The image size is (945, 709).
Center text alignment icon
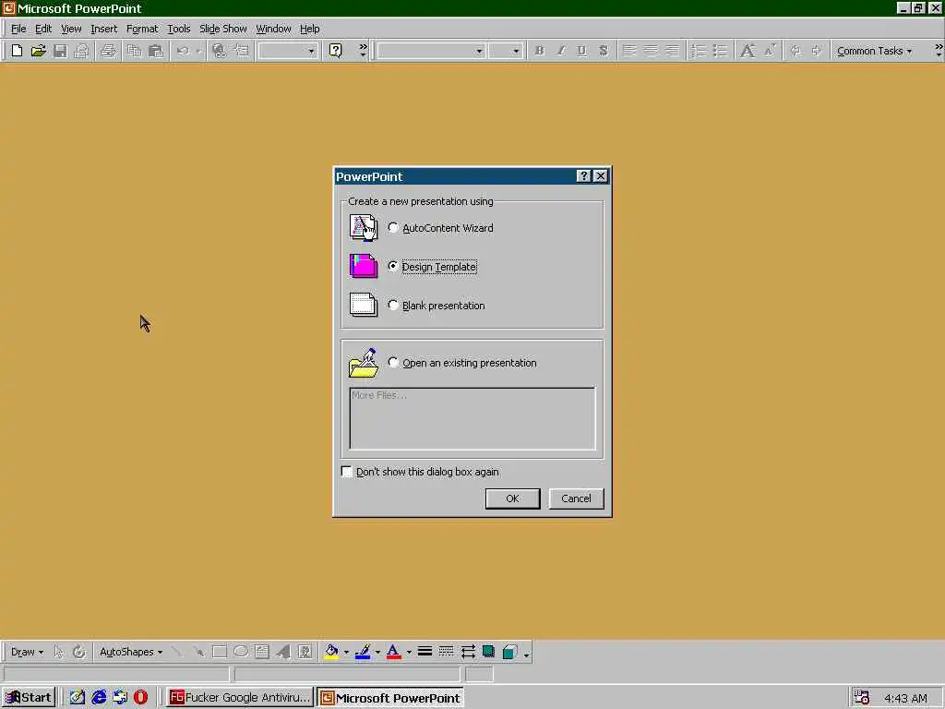[x=651, y=51]
